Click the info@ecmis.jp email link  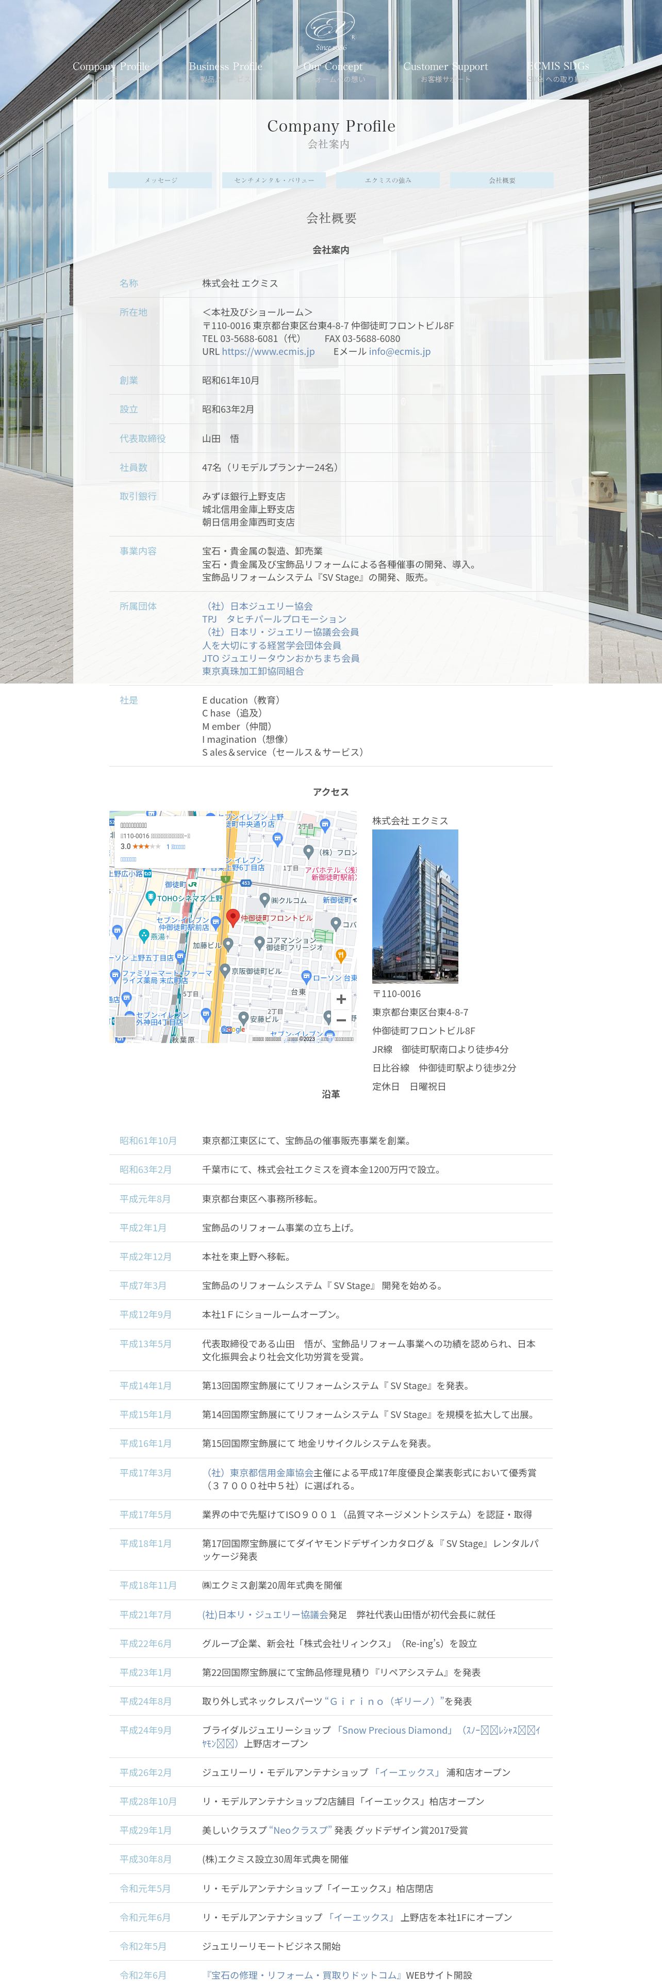[x=399, y=352]
